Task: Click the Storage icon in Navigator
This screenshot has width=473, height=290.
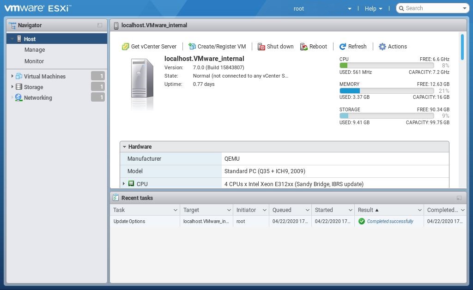Action: [18, 87]
